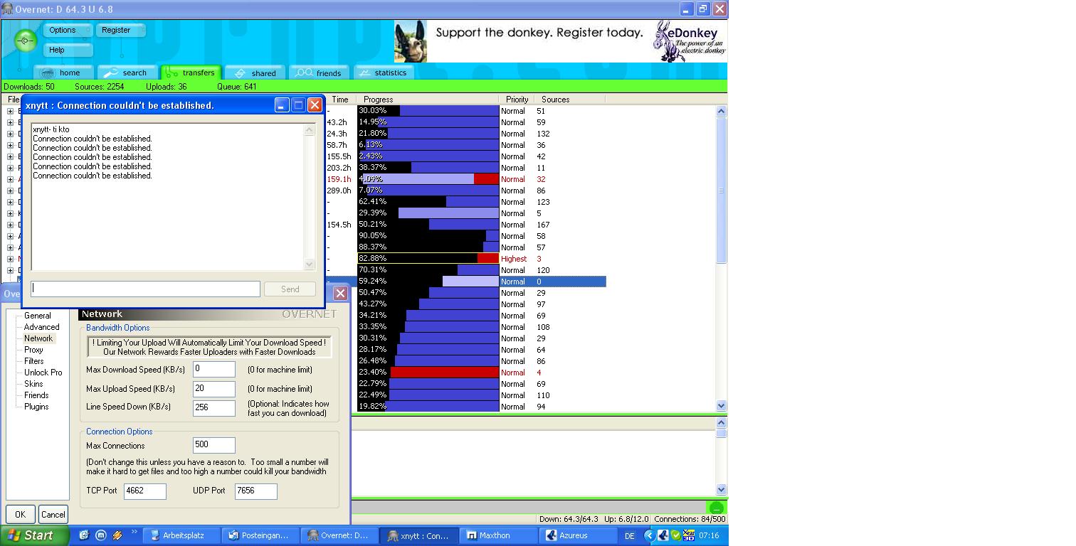Screen dimensions: 1076x546
Task: Click Cancel in the options dialog
Action: coord(53,514)
